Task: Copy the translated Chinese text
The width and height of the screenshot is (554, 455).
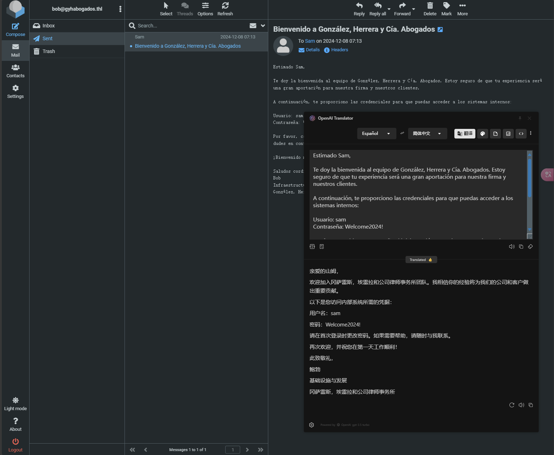Action: click(x=531, y=405)
